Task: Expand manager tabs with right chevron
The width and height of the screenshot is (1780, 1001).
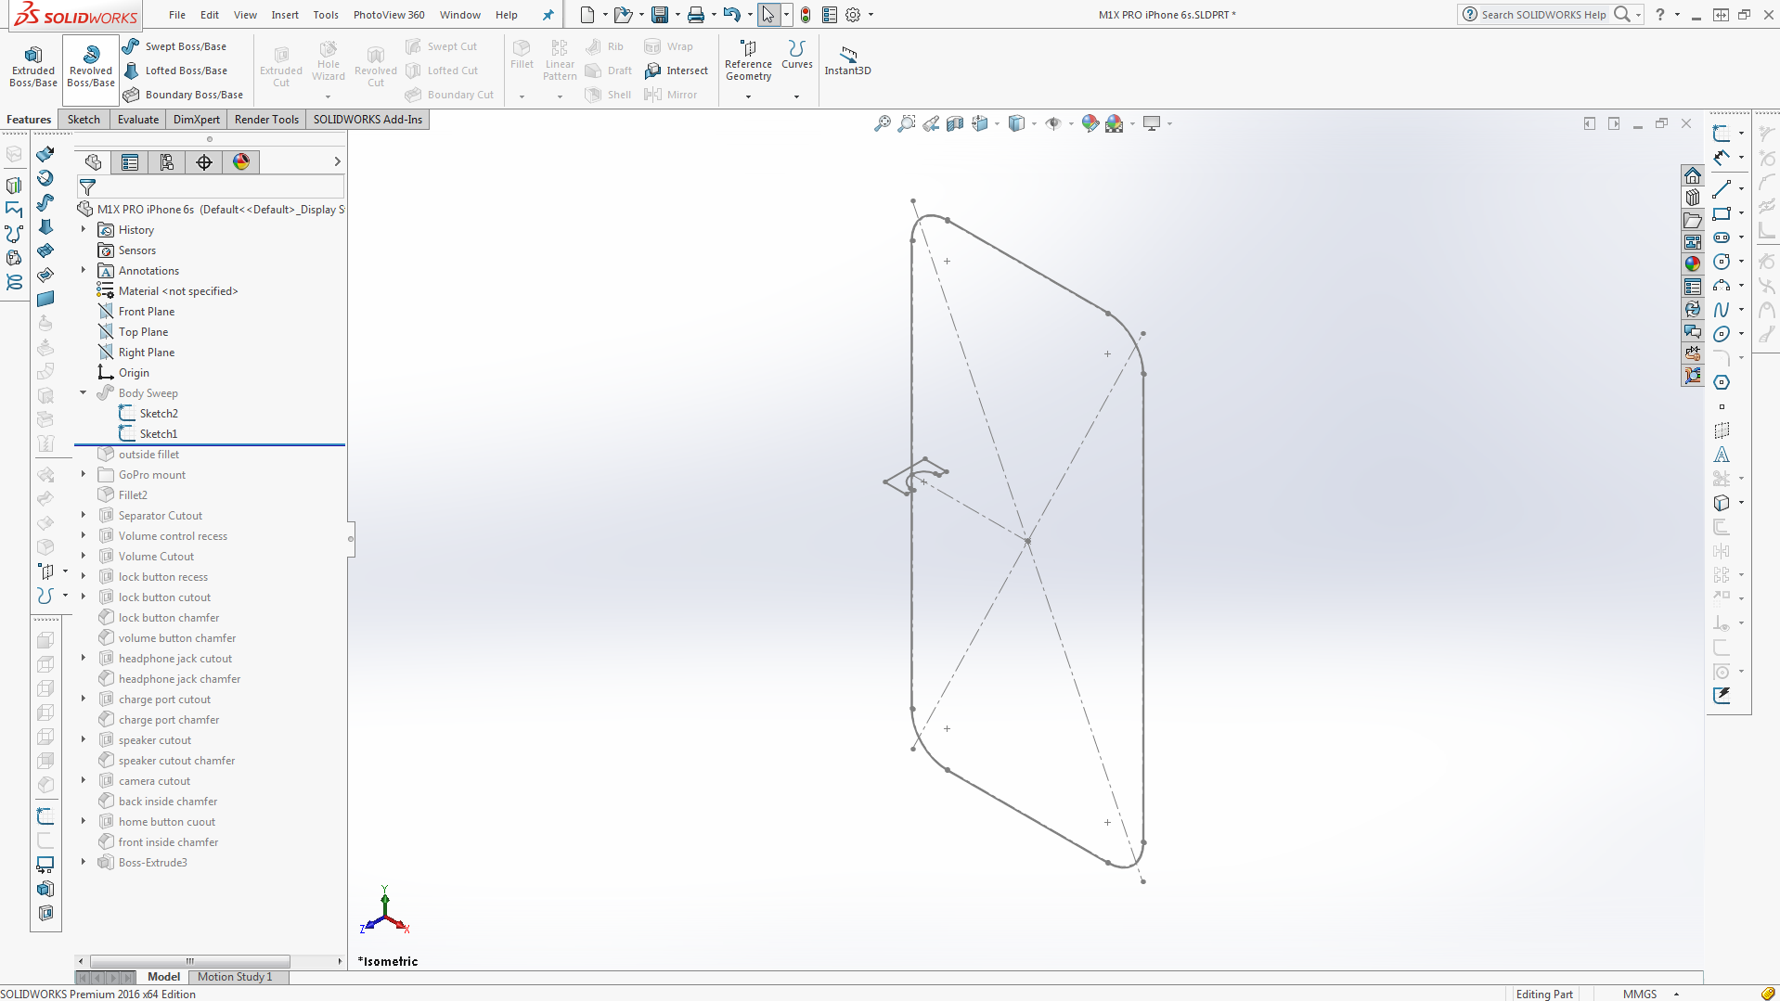Action: tap(337, 161)
